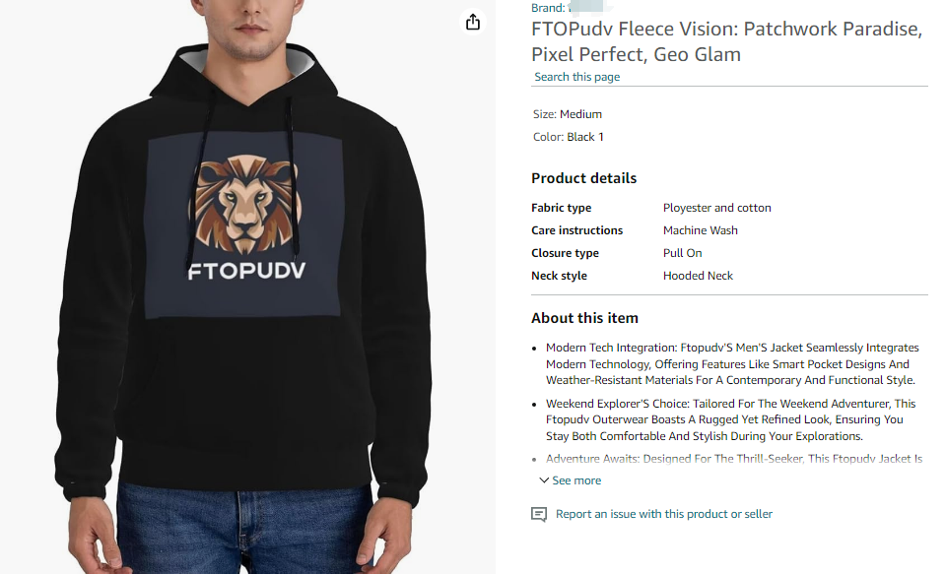Viewport: 946px width, 575px height.
Task: Click the Fabric type row label
Action: pos(562,208)
